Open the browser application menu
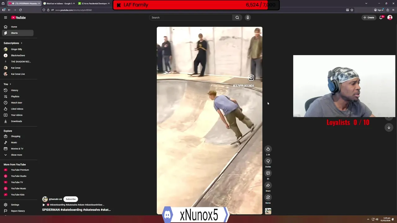Viewport: 397px width, 223px height. click(393, 10)
